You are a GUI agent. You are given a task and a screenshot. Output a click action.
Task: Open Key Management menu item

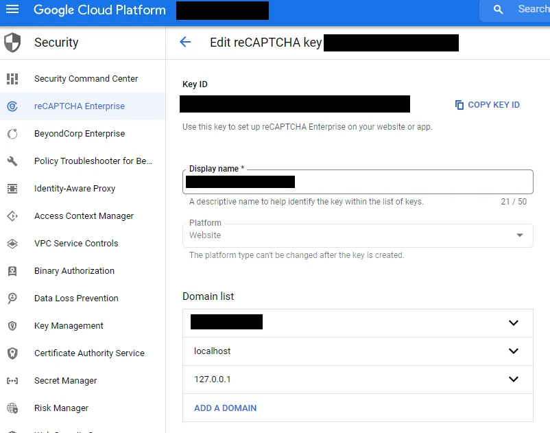[x=69, y=326]
